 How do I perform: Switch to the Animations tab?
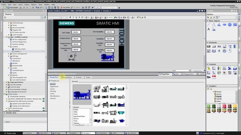coord(67,77)
